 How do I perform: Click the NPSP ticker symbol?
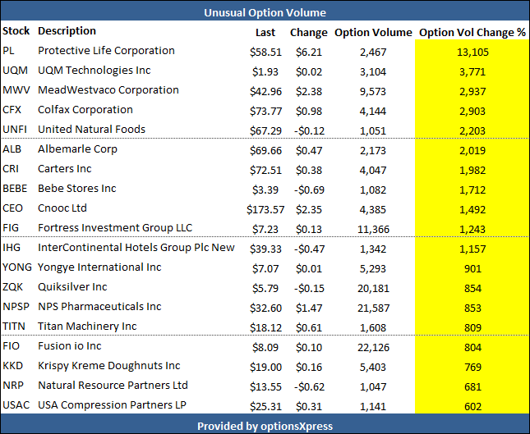coord(16,307)
